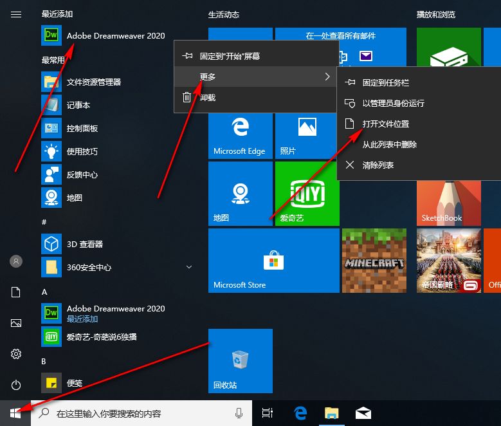This screenshot has height=426, width=501.
Task: Launch 3D 查看器
Action: coord(117,244)
